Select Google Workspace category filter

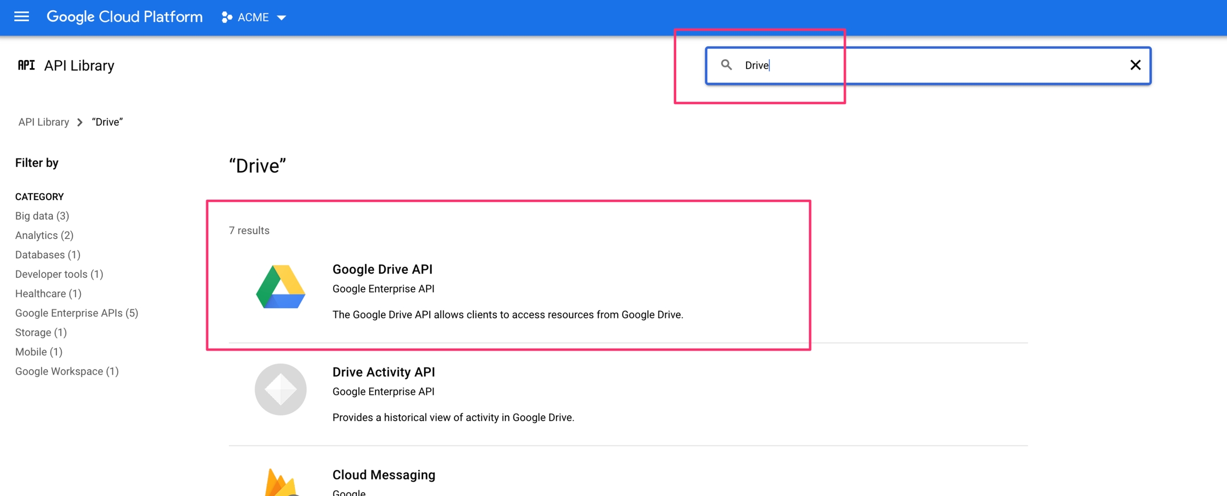(x=67, y=371)
